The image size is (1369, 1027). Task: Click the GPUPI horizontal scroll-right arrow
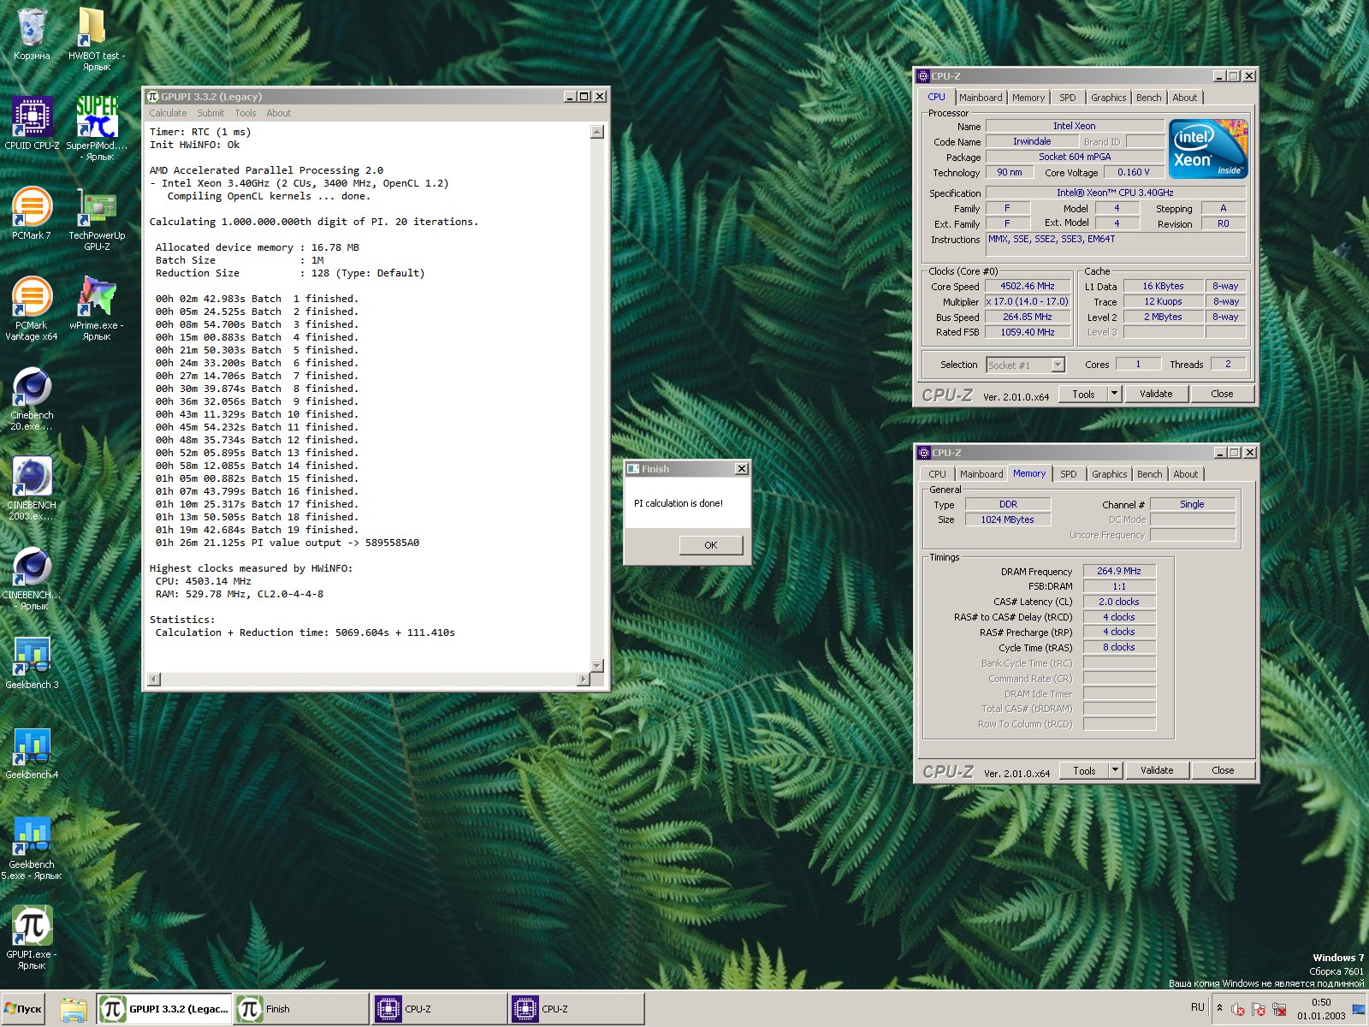tap(584, 680)
